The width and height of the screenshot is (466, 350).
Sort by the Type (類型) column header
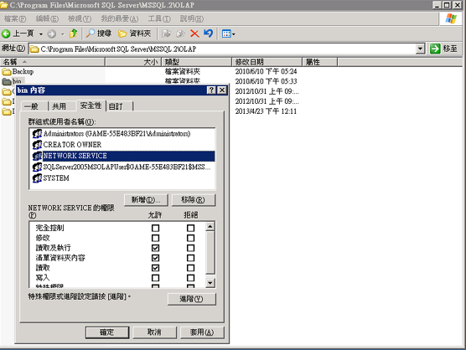(196, 62)
